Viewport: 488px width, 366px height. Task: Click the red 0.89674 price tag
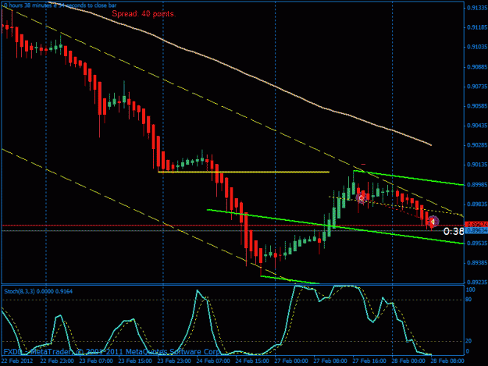coord(476,224)
